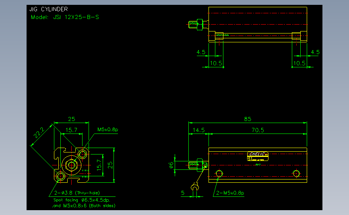Click the 5 wrench flat dimension

[183, 193]
